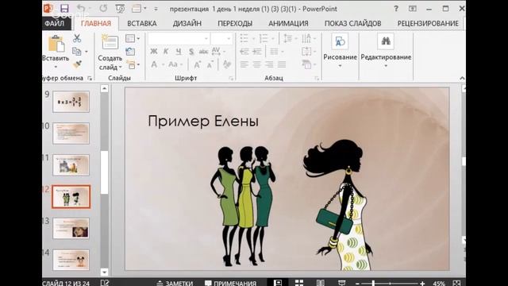508x286 pixels.
Task: Zoom in with plus button
Action: tap(422, 284)
